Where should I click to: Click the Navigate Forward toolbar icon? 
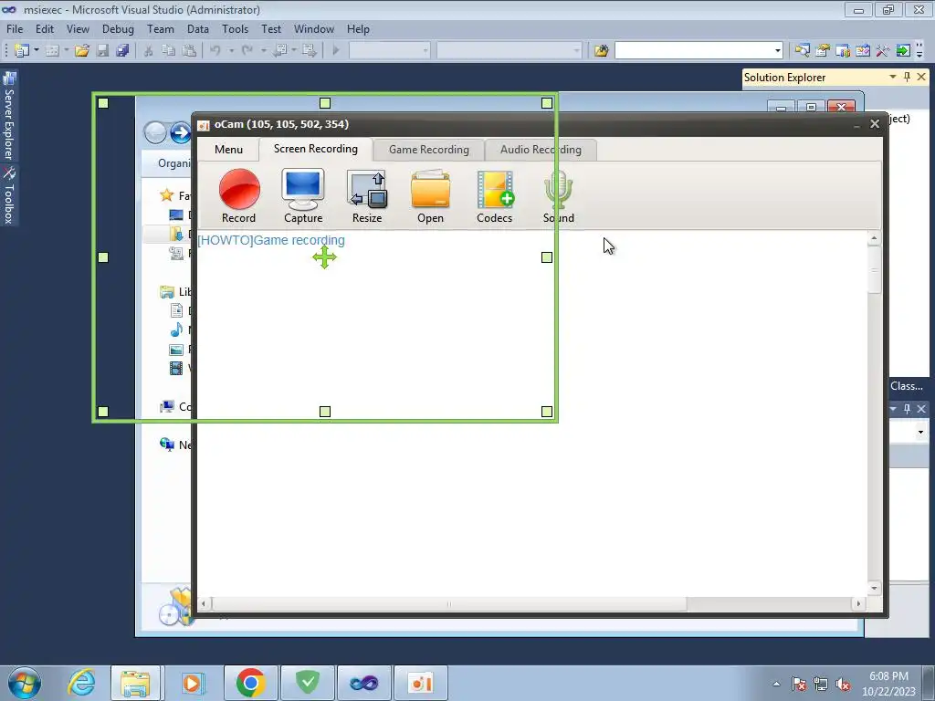[x=310, y=51]
